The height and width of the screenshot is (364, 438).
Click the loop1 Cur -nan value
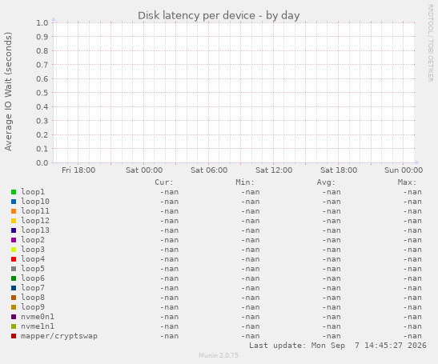point(169,192)
